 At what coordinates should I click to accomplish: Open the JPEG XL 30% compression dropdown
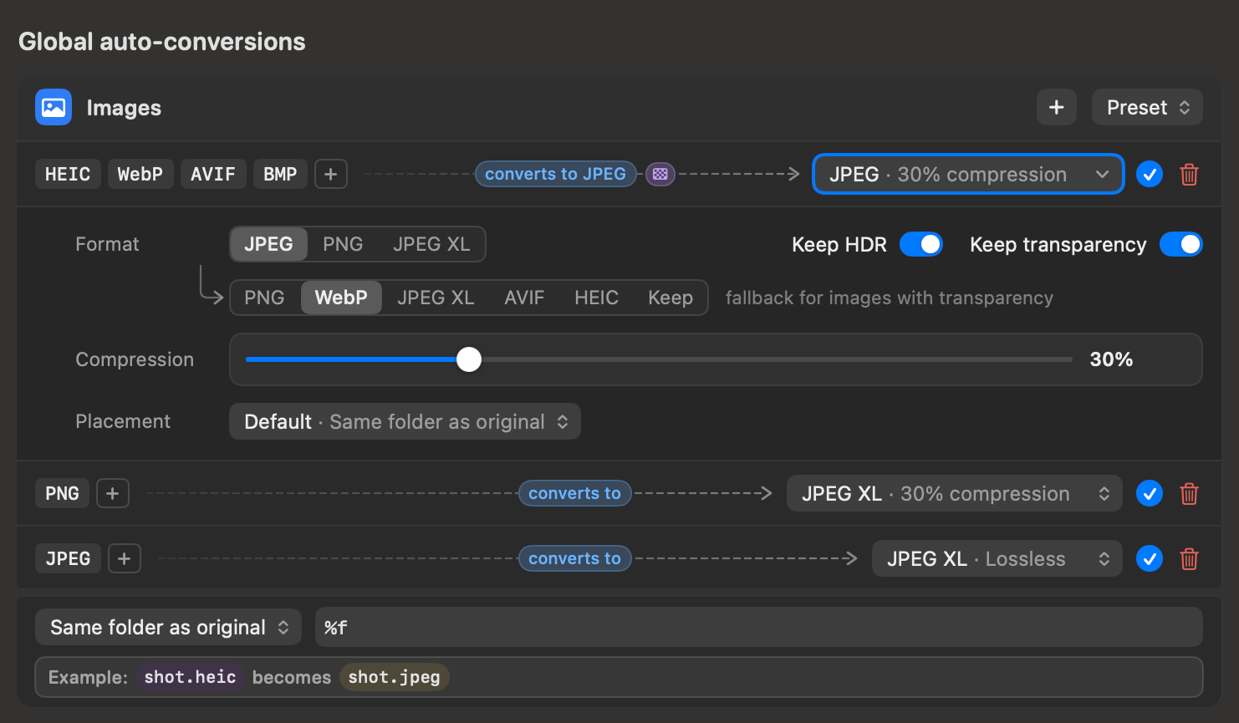click(955, 493)
